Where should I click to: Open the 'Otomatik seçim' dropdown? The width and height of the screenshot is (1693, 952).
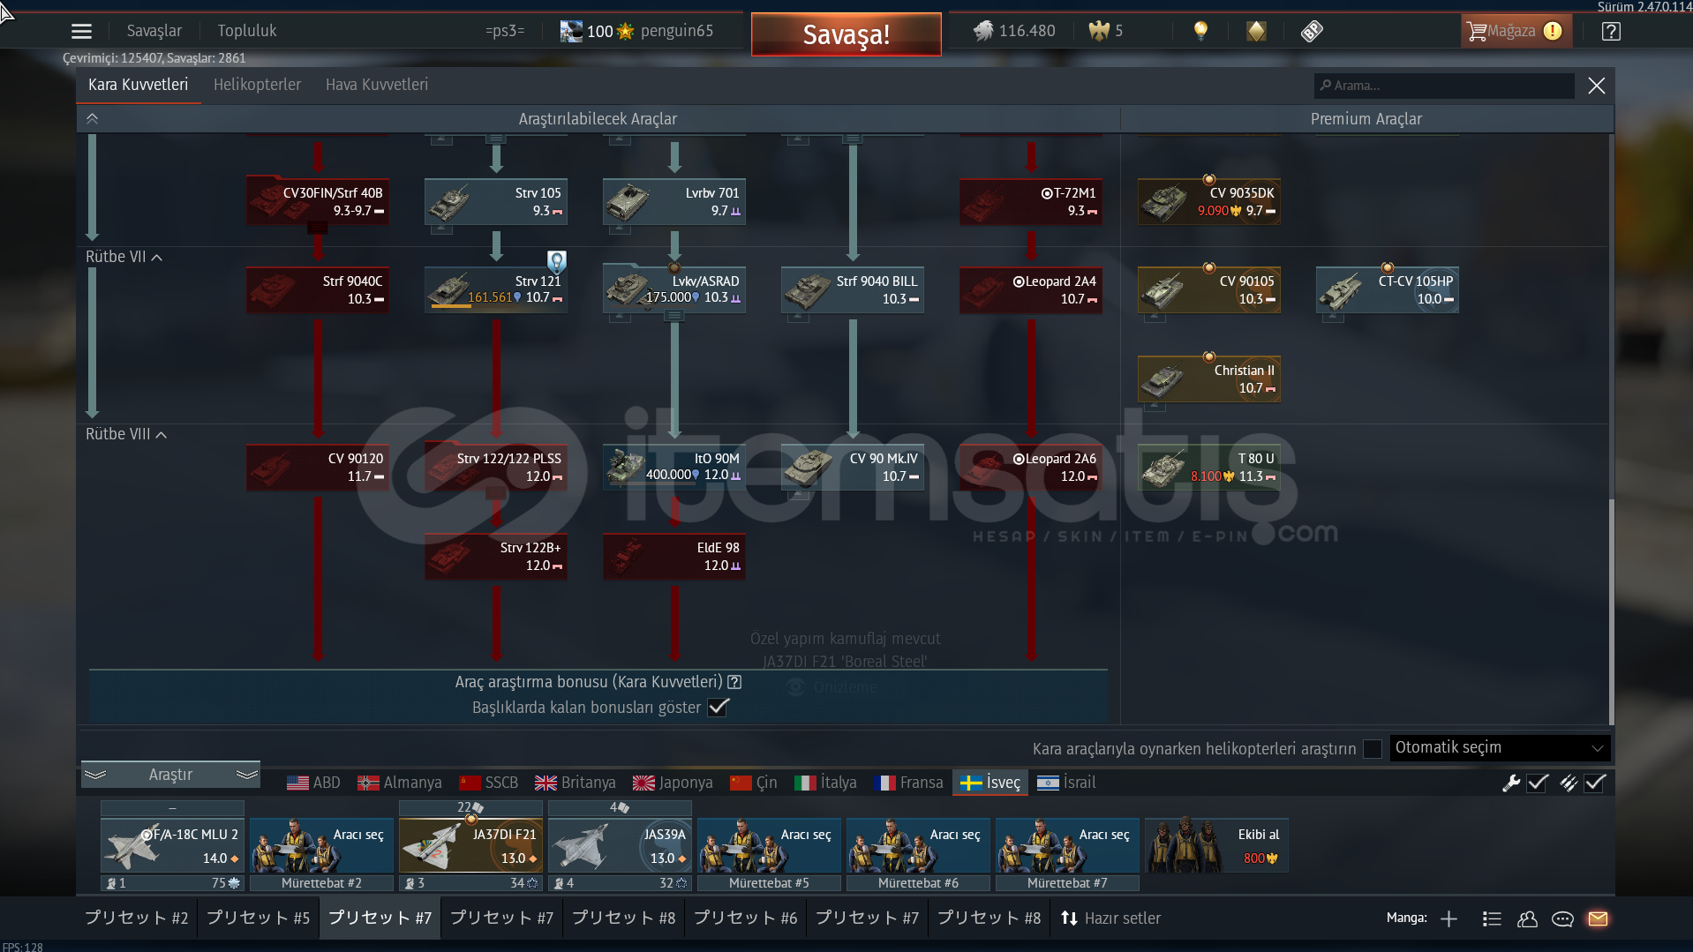pyautogui.click(x=1499, y=747)
